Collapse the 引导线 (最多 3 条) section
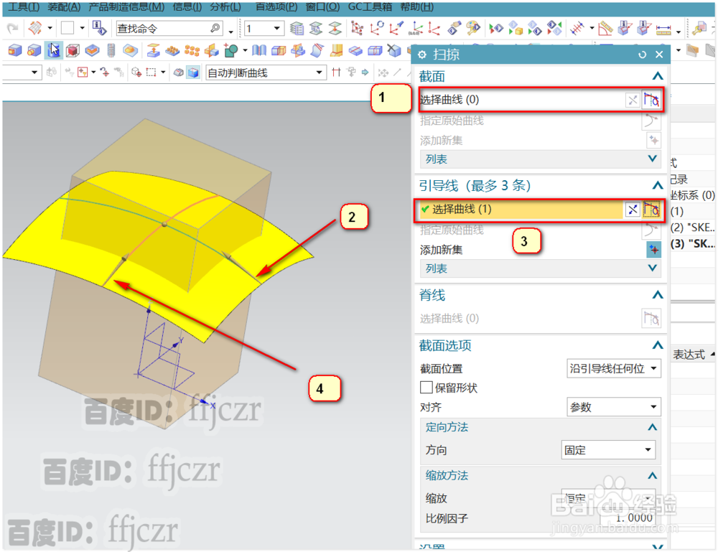The width and height of the screenshot is (718, 552). [658, 184]
